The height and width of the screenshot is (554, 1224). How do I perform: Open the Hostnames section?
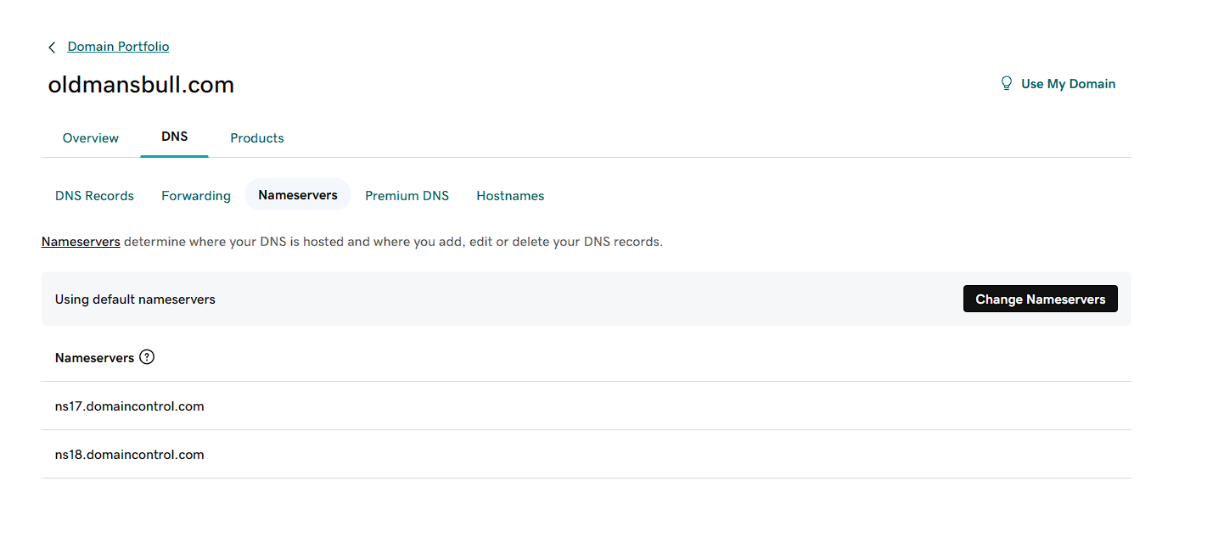tap(509, 195)
